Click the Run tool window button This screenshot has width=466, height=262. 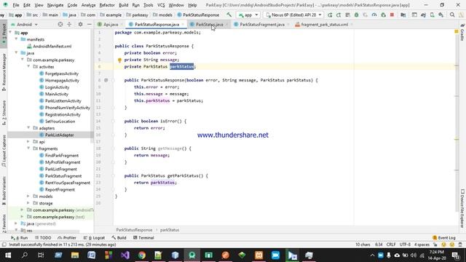pos(20,238)
